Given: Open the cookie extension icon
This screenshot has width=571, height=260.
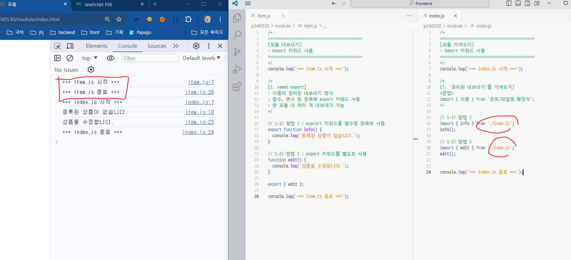Looking at the screenshot, I should click(x=150, y=19).
